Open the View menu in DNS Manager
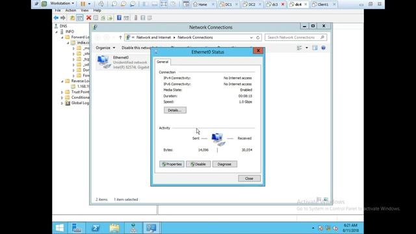The image size is (416, 234). click(84, 10)
